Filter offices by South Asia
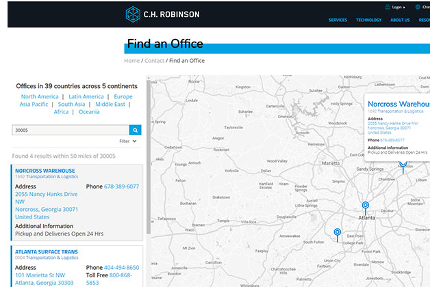The height and width of the screenshot is (306, 430). 72,105
